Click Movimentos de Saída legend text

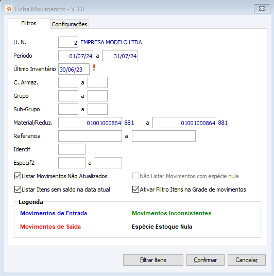[50, 227]
